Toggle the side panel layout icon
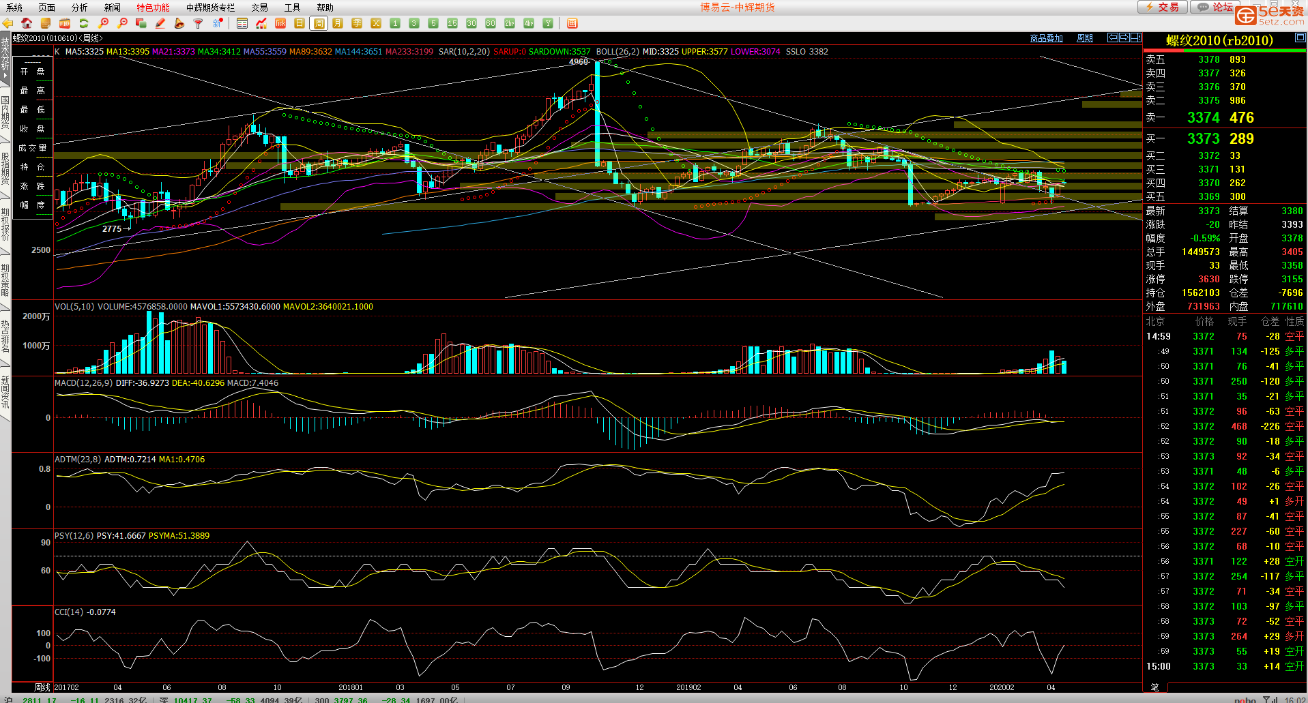Viewport: 1308px width, 703px height. pyautogui.click(x=1136, y=38)
